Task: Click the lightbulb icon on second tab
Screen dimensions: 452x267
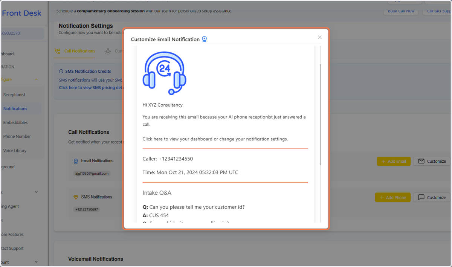Action: click(108, 51)
